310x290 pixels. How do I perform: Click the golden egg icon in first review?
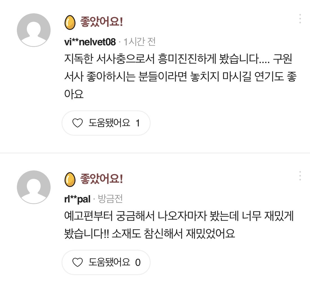[70, 23]
